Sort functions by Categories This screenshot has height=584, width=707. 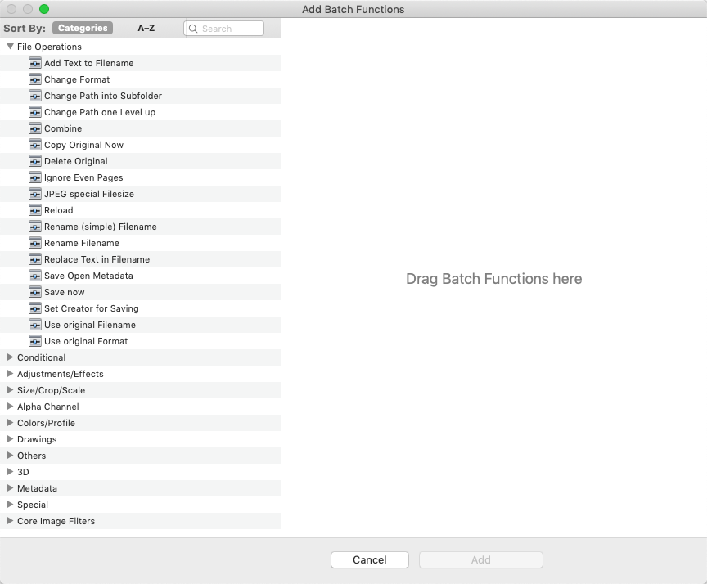(83, 28)
